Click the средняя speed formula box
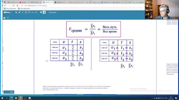179x100 pixels. tap(93, 29)
